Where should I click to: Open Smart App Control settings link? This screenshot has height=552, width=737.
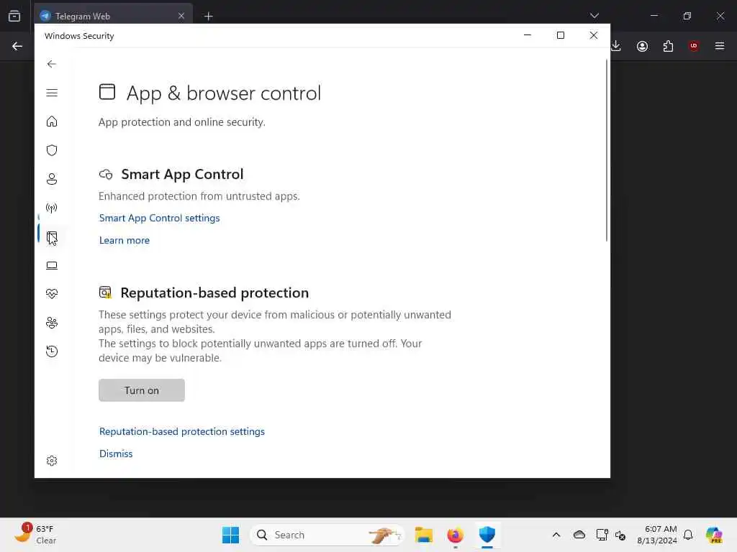[x=159, y=218]
